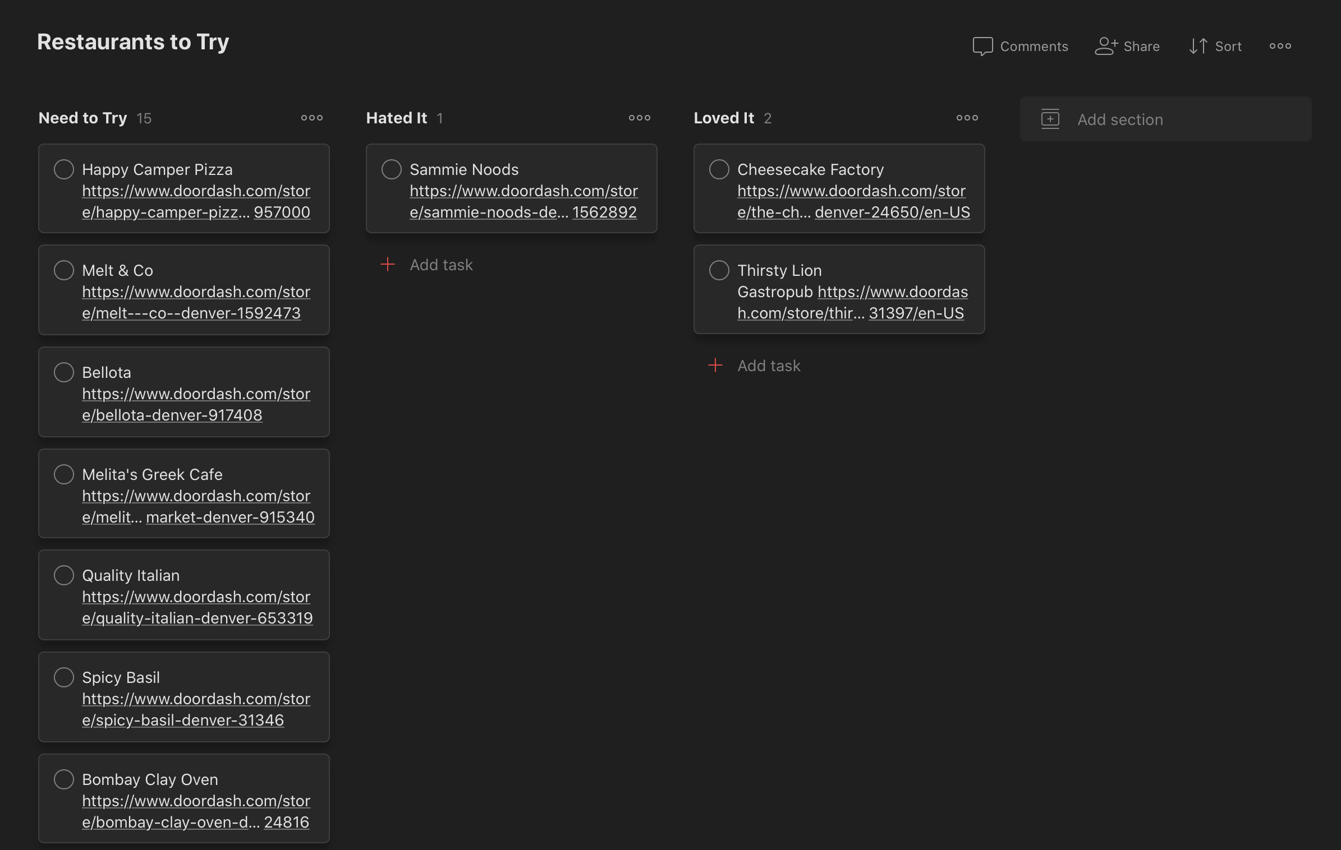This screenshot has height=850, width=1341.
Task: Complete the Quality Italian task
Action: pyautogui.click(x=64, y=575)
